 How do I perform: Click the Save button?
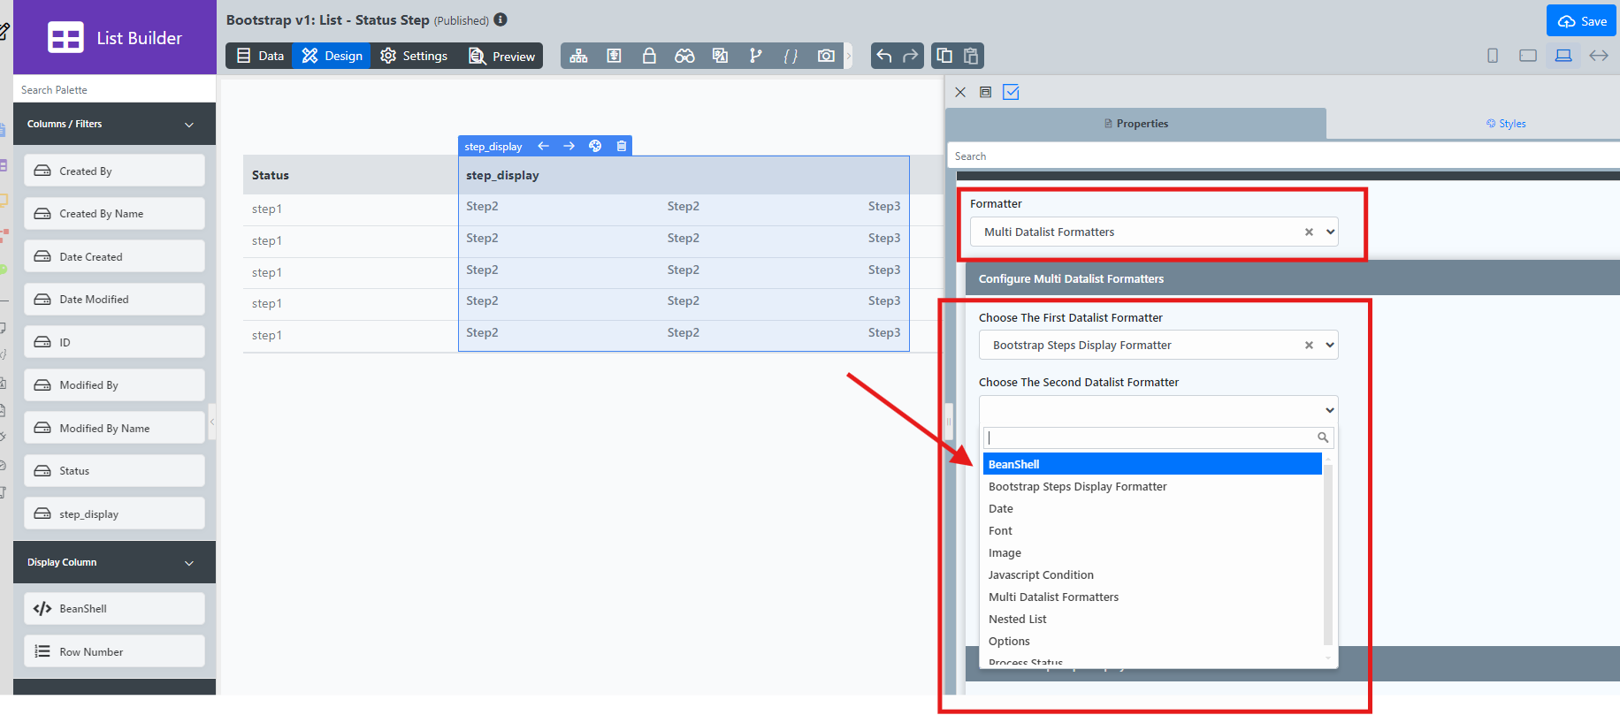1581,21
